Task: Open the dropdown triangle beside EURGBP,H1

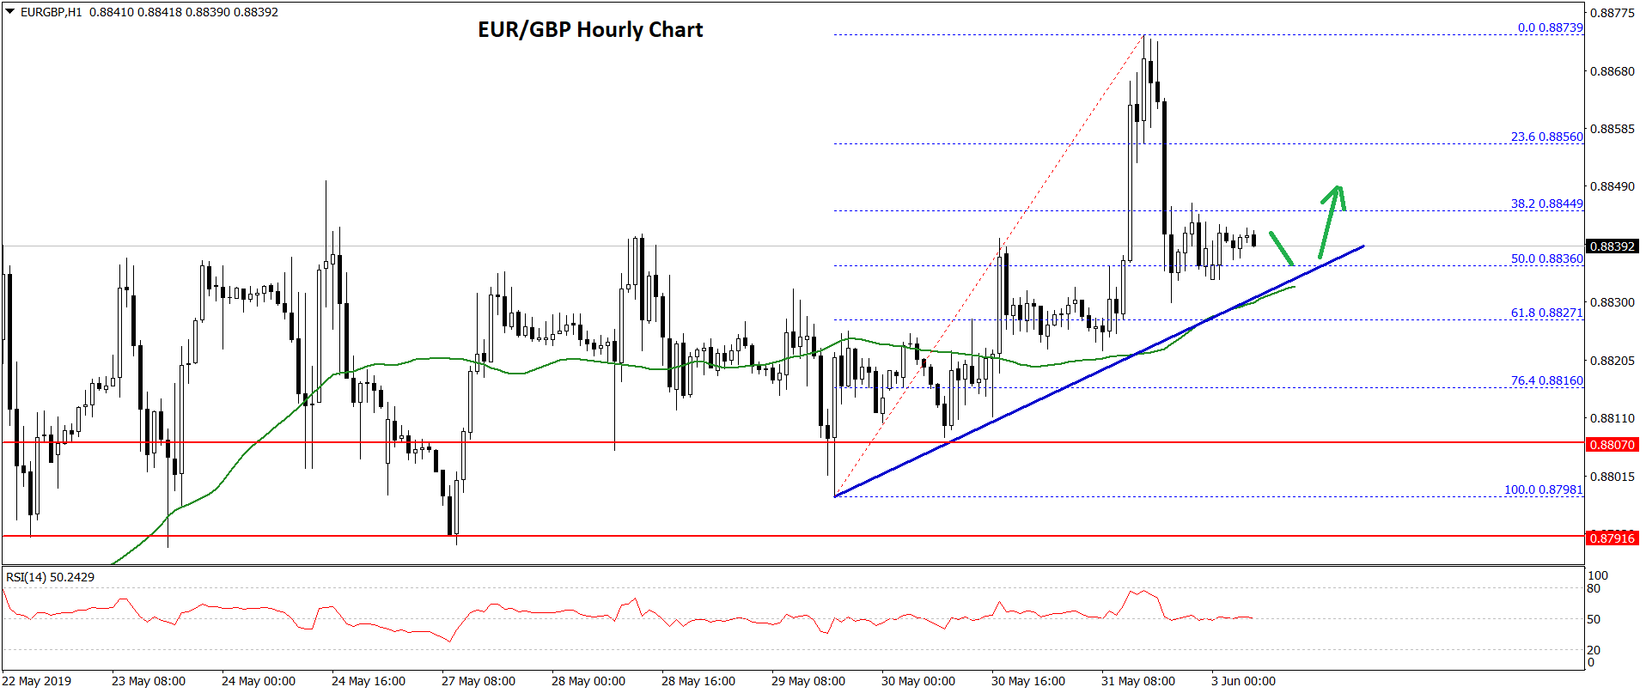Action: point(10,12)
